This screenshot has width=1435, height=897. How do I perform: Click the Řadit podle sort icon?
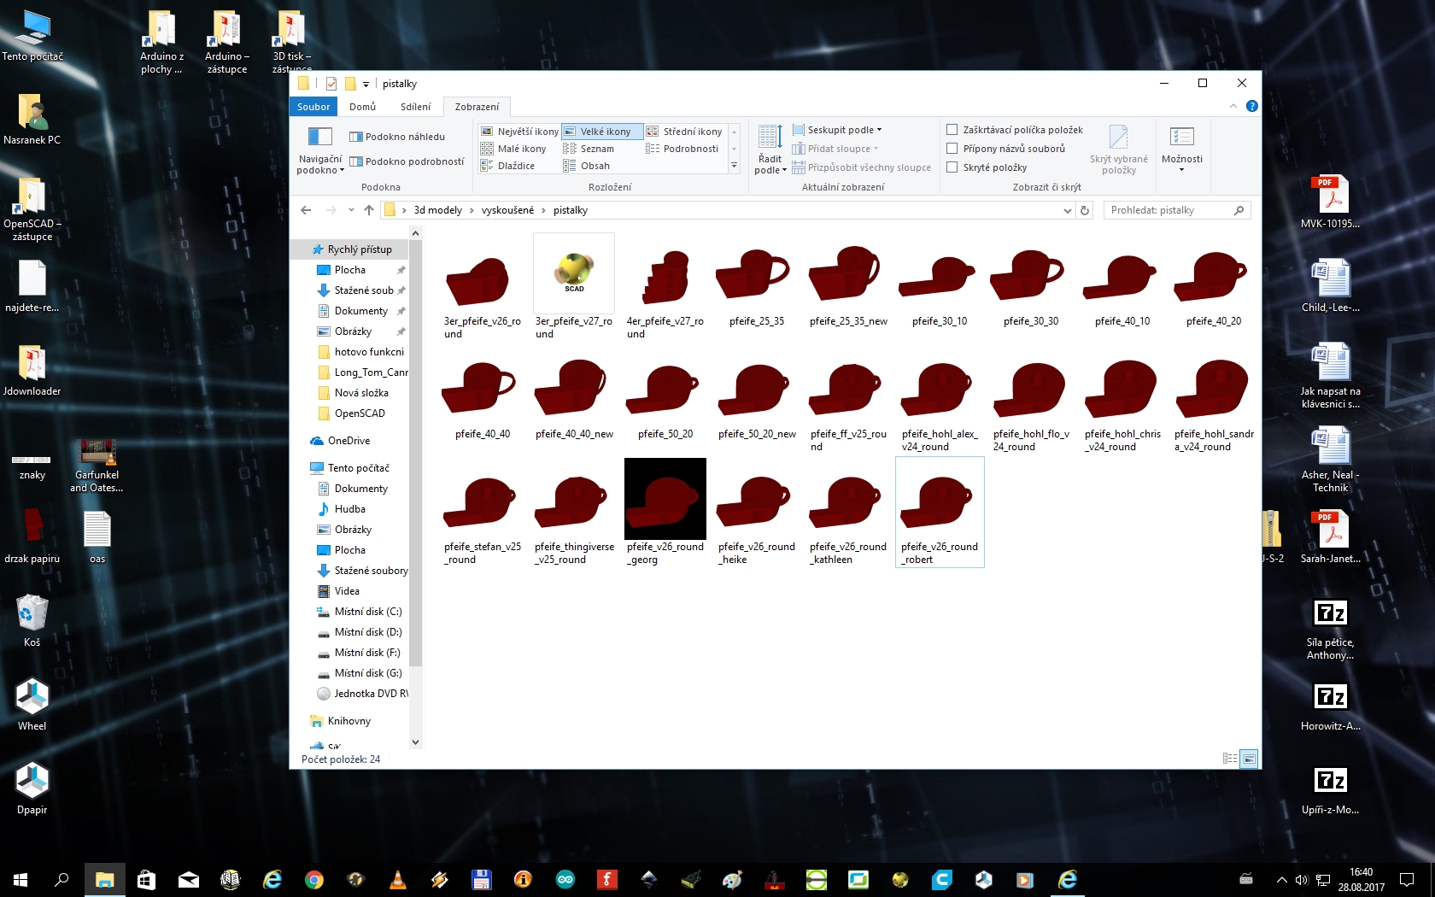(770, 138)
